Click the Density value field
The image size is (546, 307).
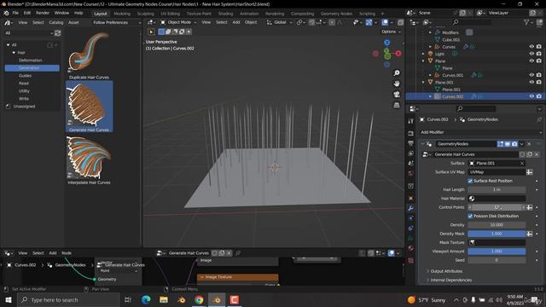pyautogui.click(x=497, y=225)
